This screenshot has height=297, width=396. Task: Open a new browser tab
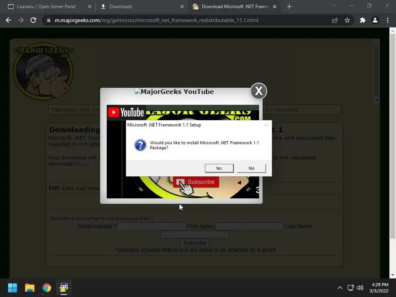point(289,7)
